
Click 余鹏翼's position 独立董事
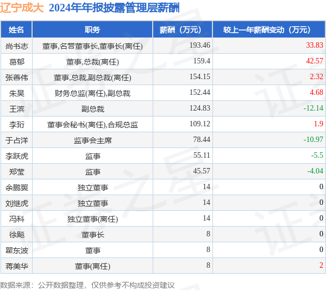(x=92, y=188)
